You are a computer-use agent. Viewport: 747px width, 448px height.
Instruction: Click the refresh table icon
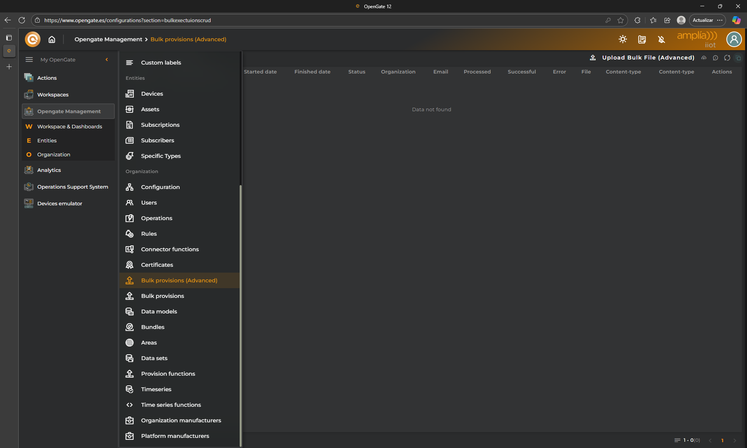tap(727, 58)
